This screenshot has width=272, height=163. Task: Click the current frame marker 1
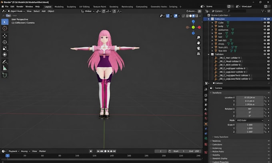click(8, 156)
